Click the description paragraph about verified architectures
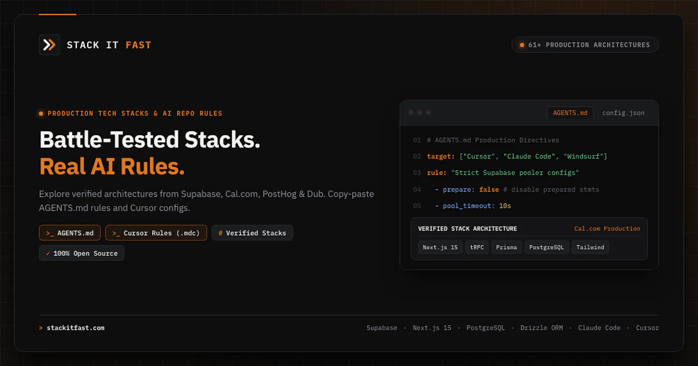The image size is (698, 366). point(206,200)
